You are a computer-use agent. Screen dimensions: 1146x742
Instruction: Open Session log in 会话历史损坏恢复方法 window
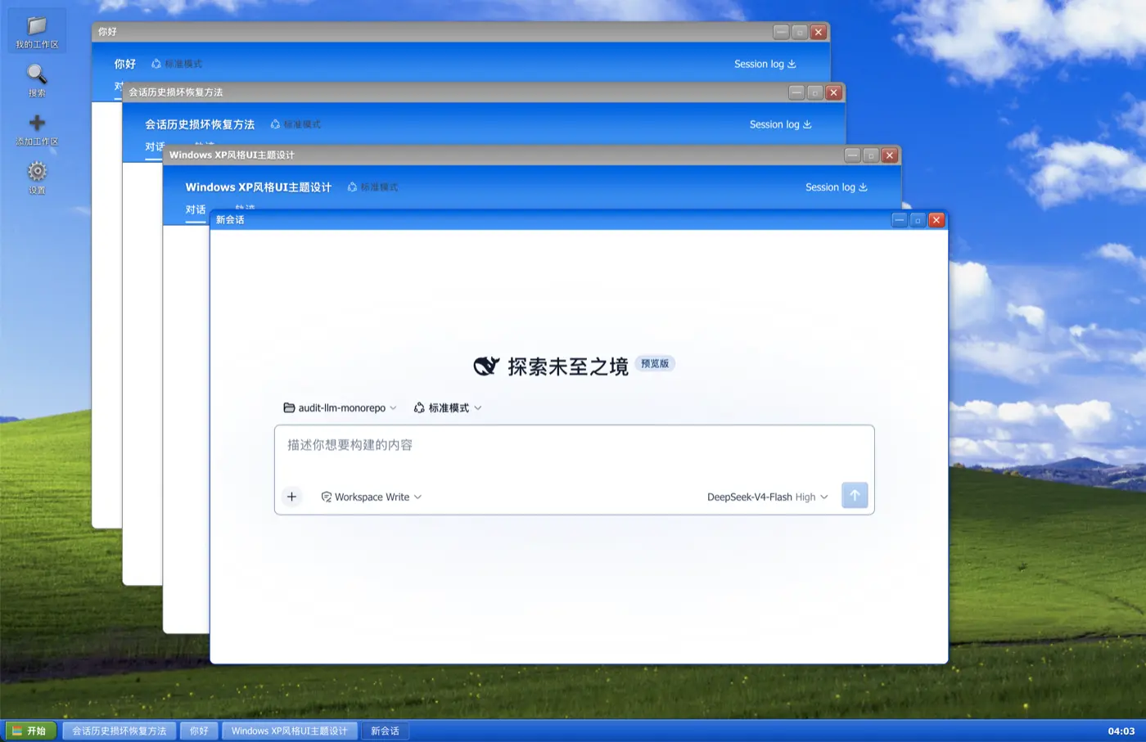coord(780,124)
